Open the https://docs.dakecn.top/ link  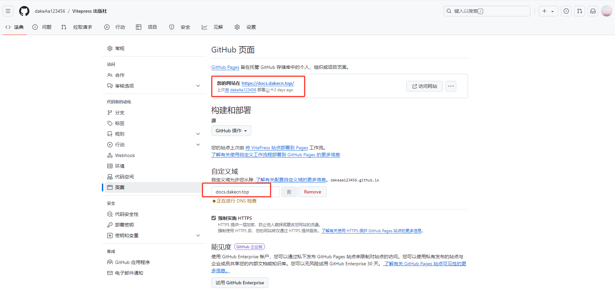pyautogui.click(x=268, y=83)
